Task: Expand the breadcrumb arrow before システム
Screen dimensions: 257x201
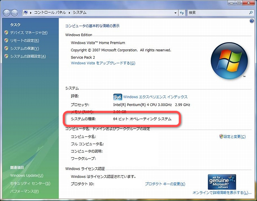Action: tap(69, 12)
